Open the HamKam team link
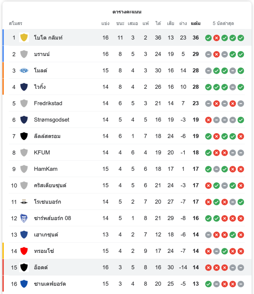This screenshot has height=294, width=254. pos(46,169)
